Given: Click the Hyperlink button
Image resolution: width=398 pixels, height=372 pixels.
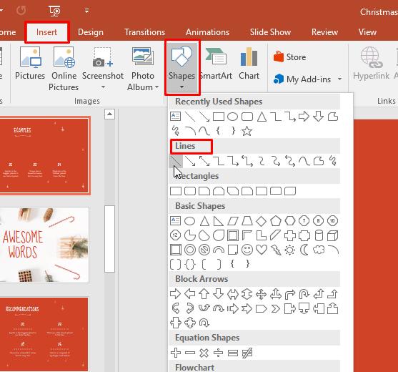Looking at the screenshot, I should click(371, 63).
